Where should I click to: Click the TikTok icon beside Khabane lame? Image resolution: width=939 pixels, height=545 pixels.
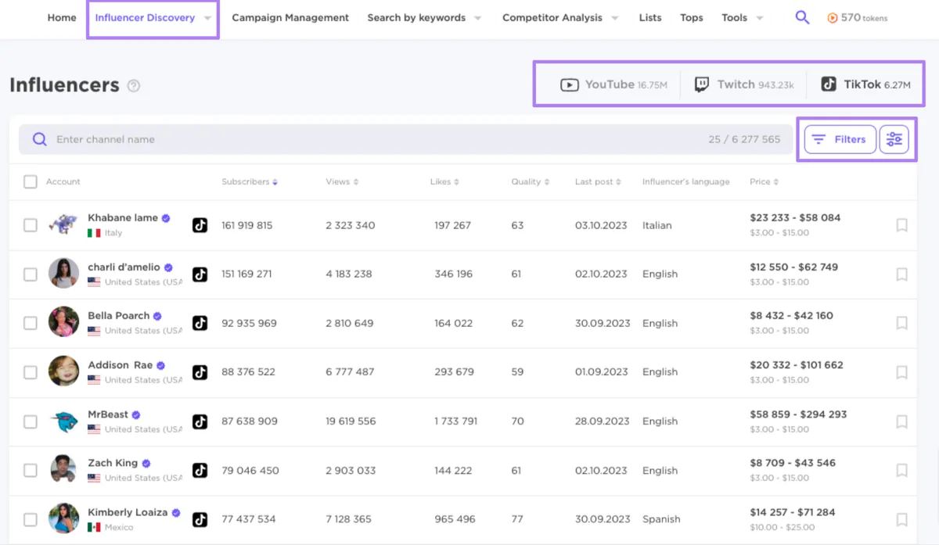(x=200, y=225)
